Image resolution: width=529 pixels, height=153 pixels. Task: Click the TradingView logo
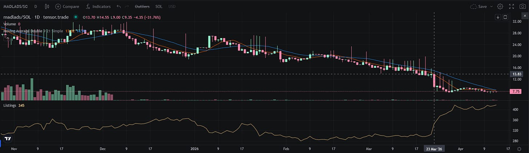8,138
